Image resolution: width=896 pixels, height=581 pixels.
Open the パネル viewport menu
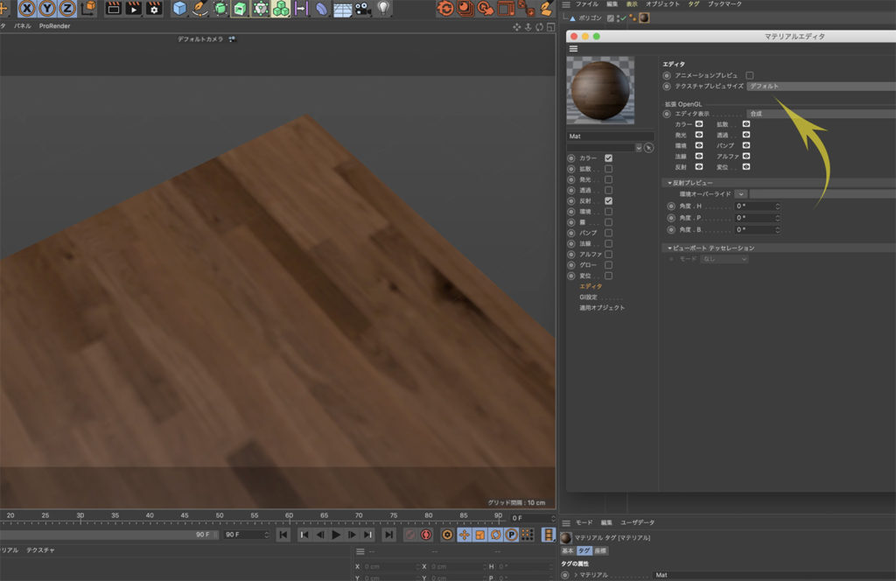(22, 25)
